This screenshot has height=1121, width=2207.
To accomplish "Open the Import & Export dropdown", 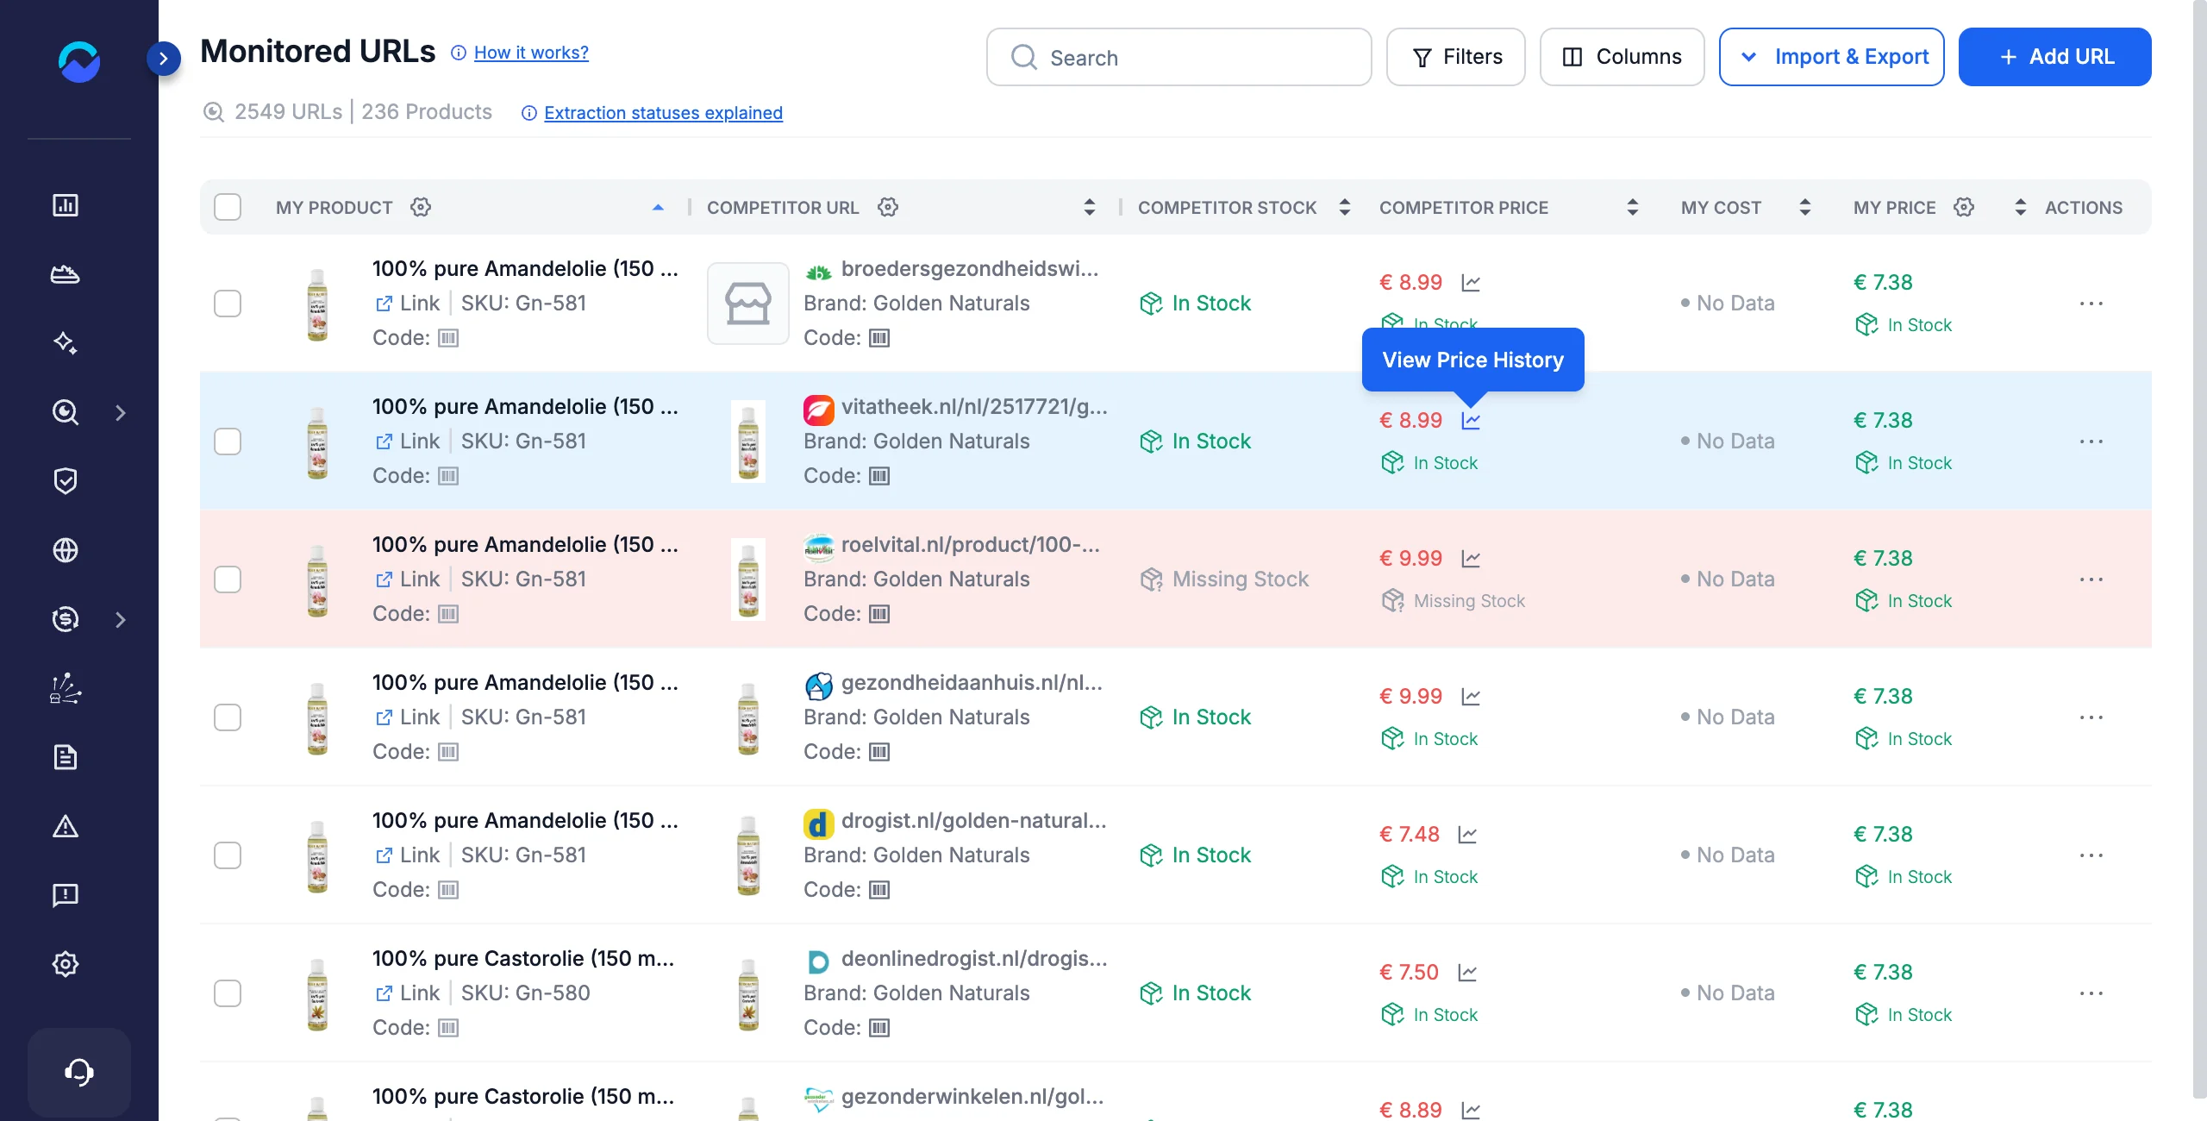I will [1831, 57].
